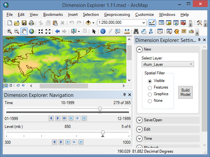The width and height of the screenshot is (210, 157).
Task: Open Standard toolbar options overflow arrow
Action: pyautogui.click(x=190, y=23)
